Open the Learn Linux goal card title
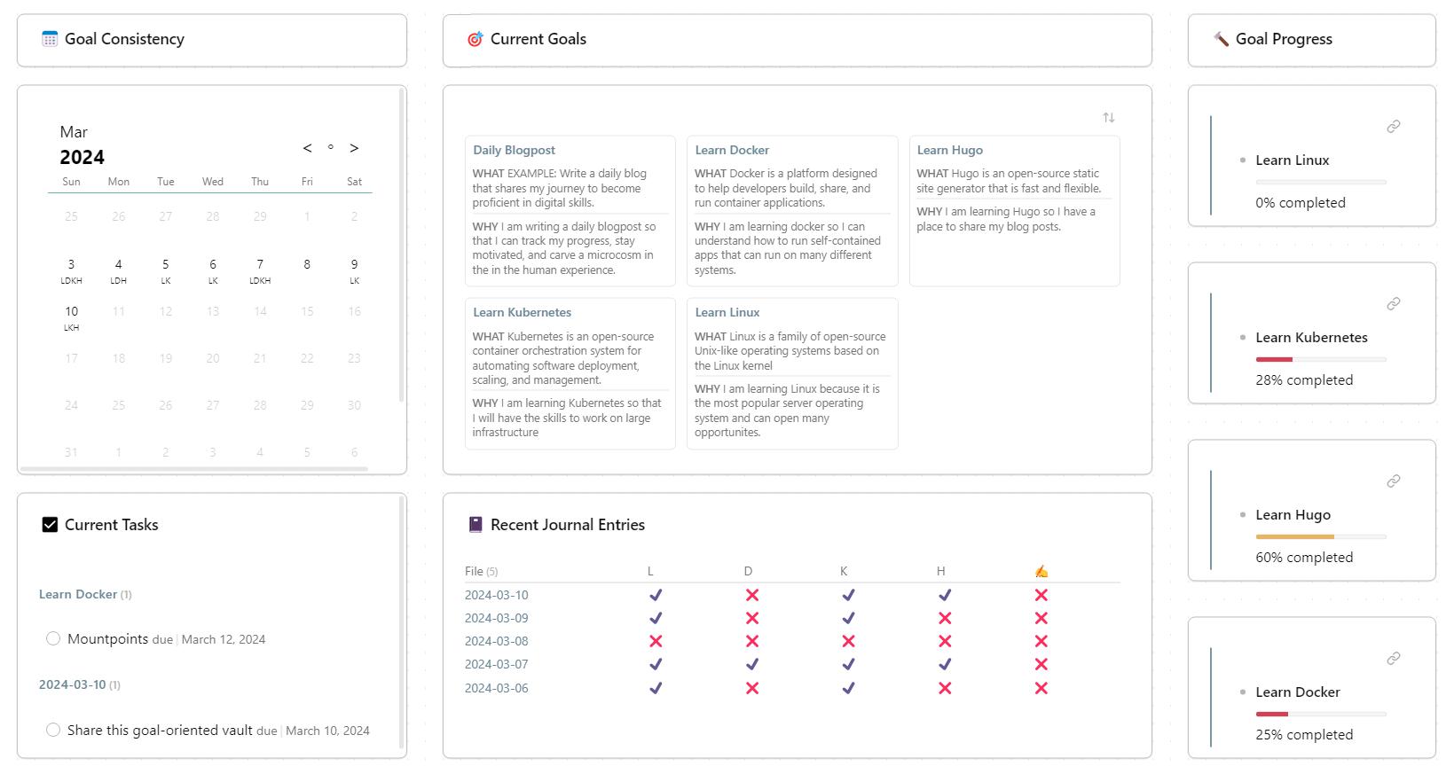The height and width of the screenshot is (774, 1454). tap(727, 312)
